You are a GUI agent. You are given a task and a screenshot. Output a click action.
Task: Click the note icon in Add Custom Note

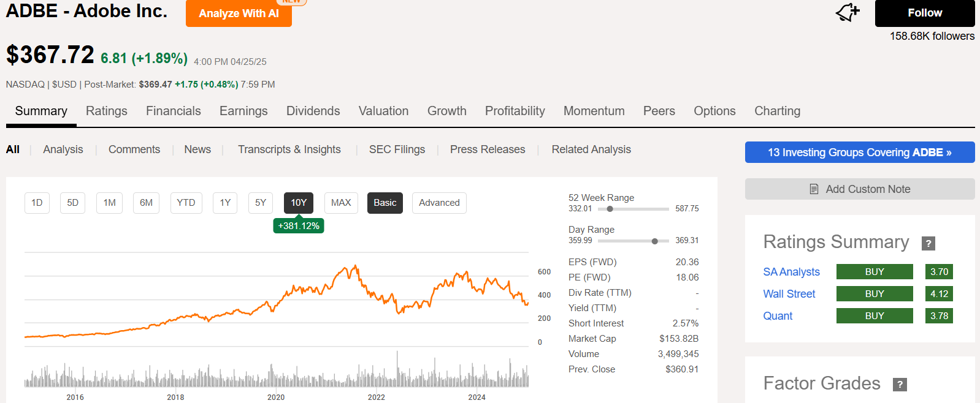[814, 189]
